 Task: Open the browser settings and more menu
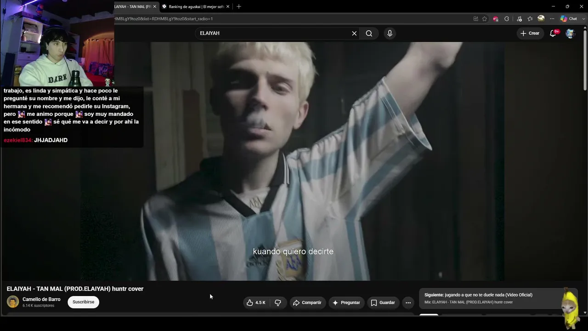552,19
